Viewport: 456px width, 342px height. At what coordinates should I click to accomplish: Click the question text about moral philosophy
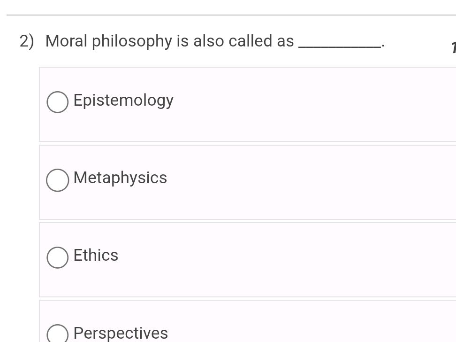169,41
